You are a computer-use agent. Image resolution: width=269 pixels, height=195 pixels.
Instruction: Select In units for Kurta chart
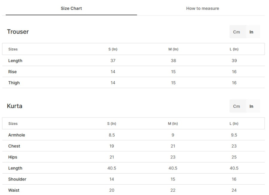click(252, 106)
